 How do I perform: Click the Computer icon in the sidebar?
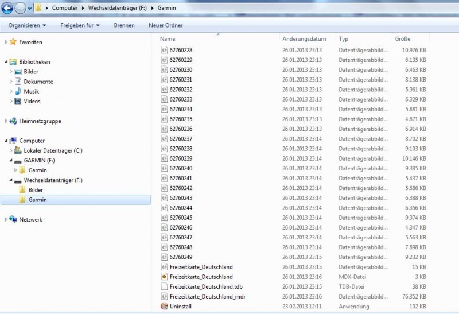coord(13,141)
